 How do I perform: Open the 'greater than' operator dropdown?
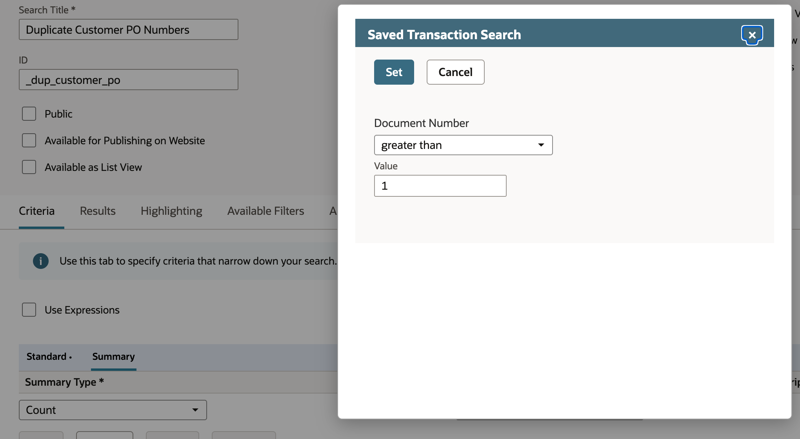[463, 145]
